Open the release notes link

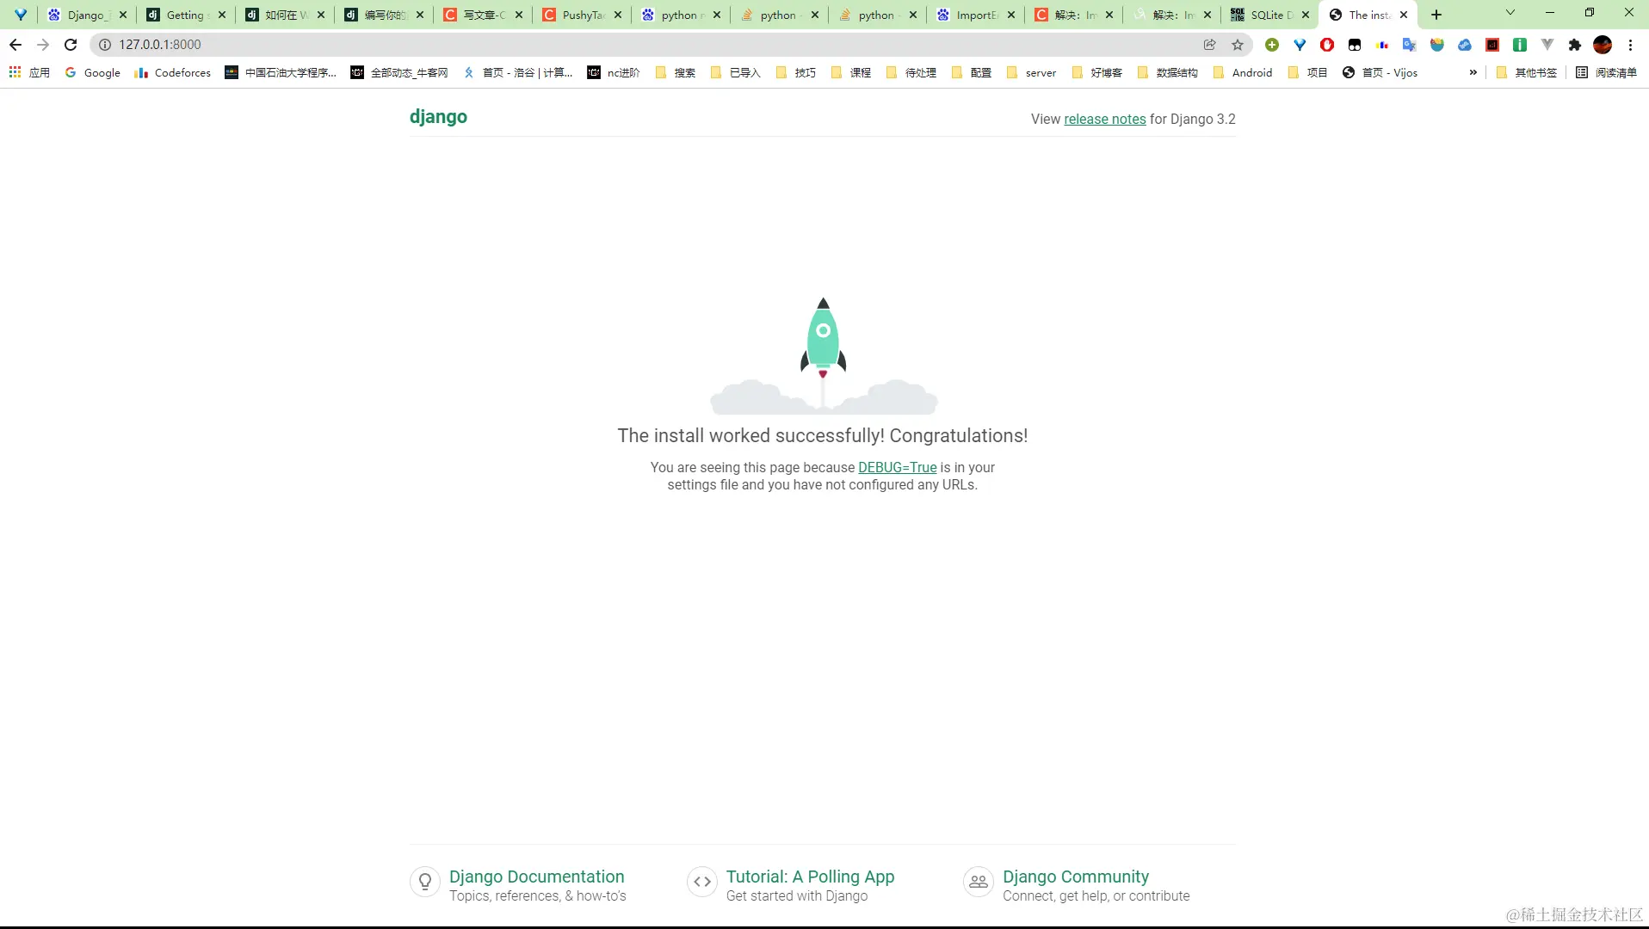pos(1105,119)
